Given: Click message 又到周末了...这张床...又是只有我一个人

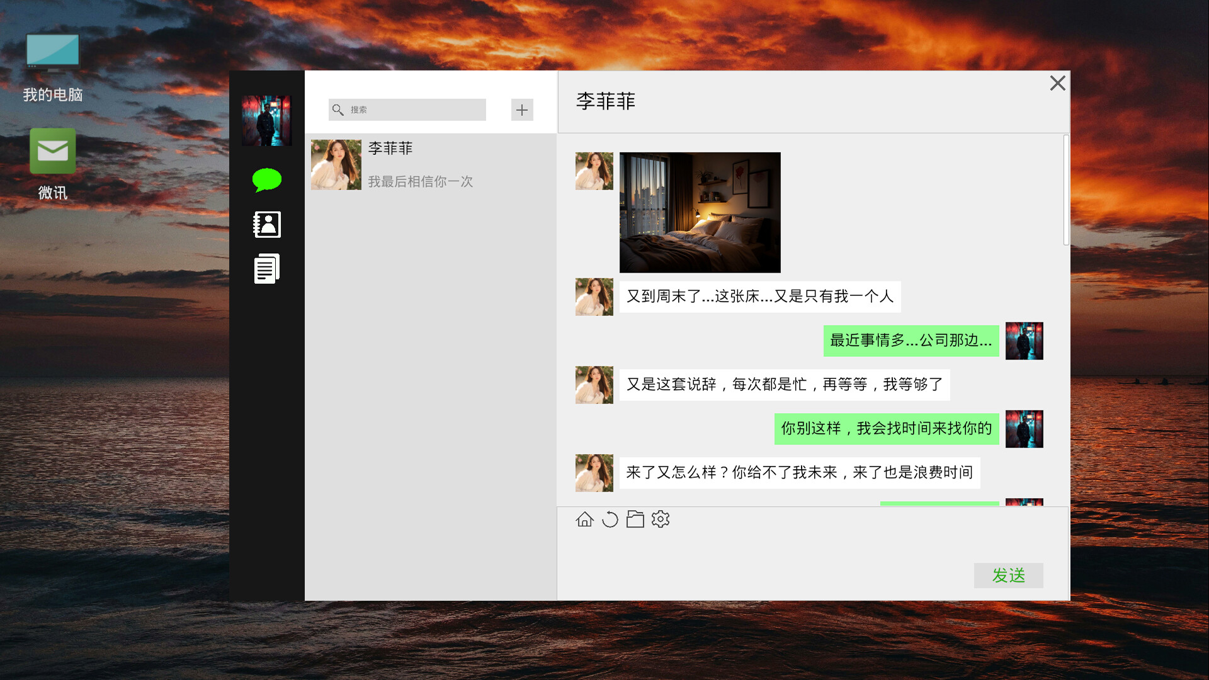Looking at the screenshot, I should pyautogui.click(x=760, y=297).
